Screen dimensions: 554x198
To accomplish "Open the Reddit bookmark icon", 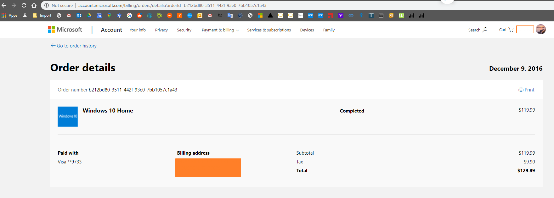I will 139,15.
